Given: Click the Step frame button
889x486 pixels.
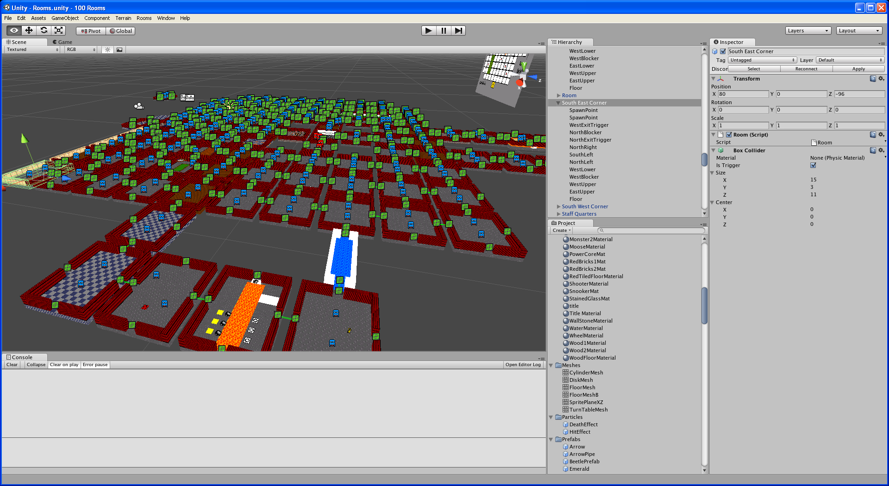Looking at the screenshot, I should click(x=458, y=31).
